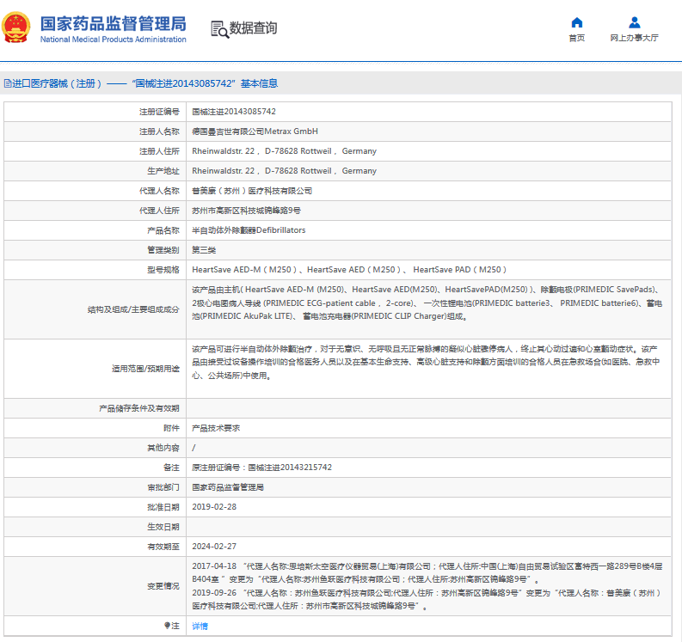Click 国家药品监督管理局 site title
The height and width of the screenshot is (642, 682).
[113, 24]
